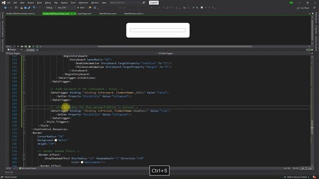Toggle show snap grid icon
This screenshot has height=179, width=319.
tap(22, 46)
